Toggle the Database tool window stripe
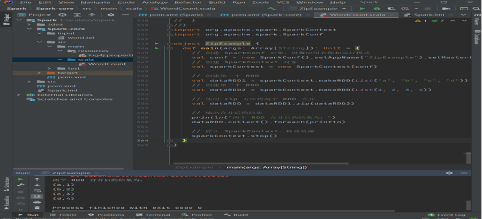The image size is (482, 219). [x=476, y=37]
